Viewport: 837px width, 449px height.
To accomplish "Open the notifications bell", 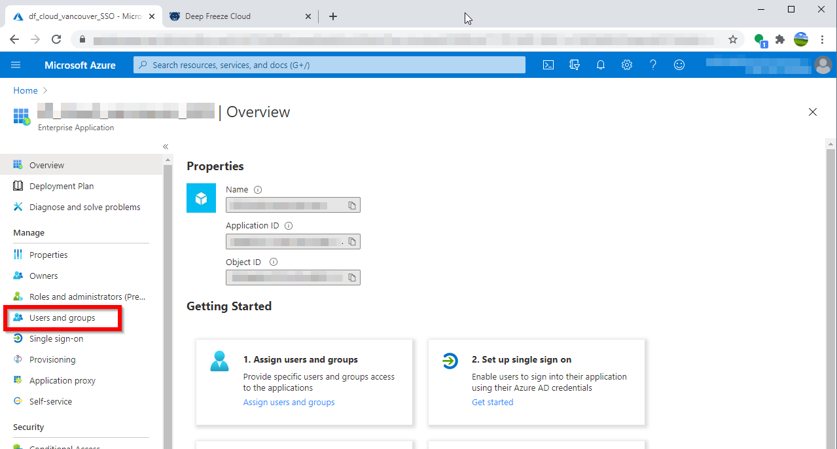I will pos(601,65).
